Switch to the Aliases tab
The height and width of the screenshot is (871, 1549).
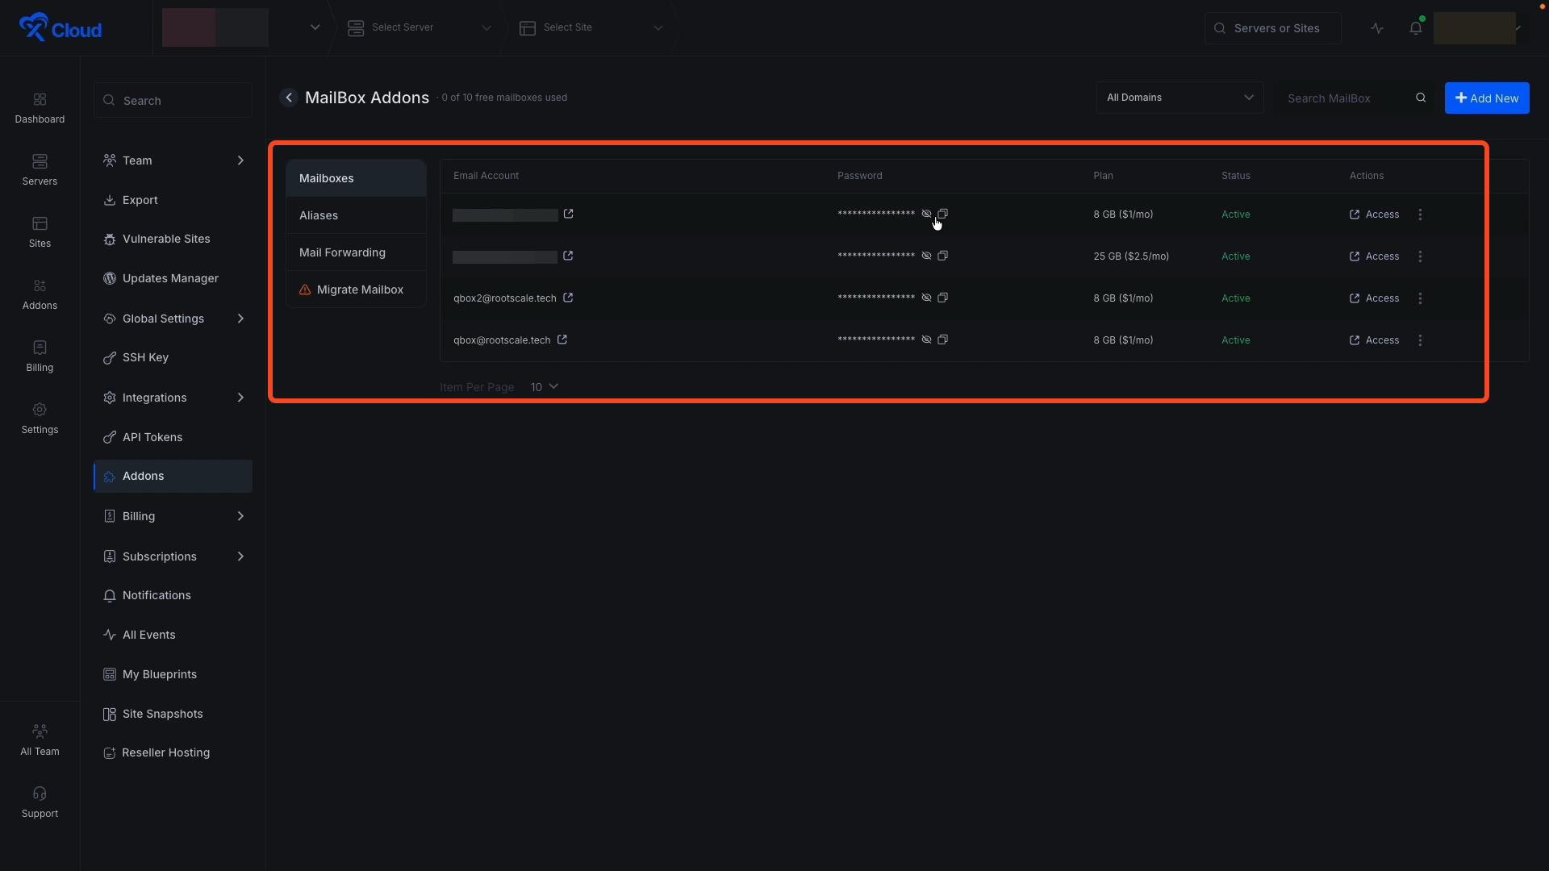tap(356, 215)
